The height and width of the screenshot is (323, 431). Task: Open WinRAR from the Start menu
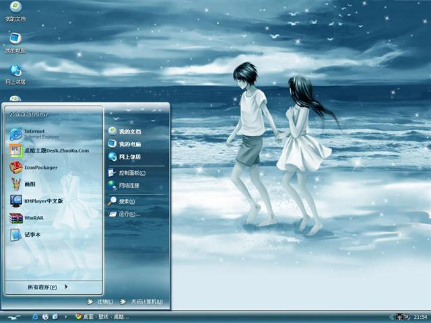pos(34,218)
